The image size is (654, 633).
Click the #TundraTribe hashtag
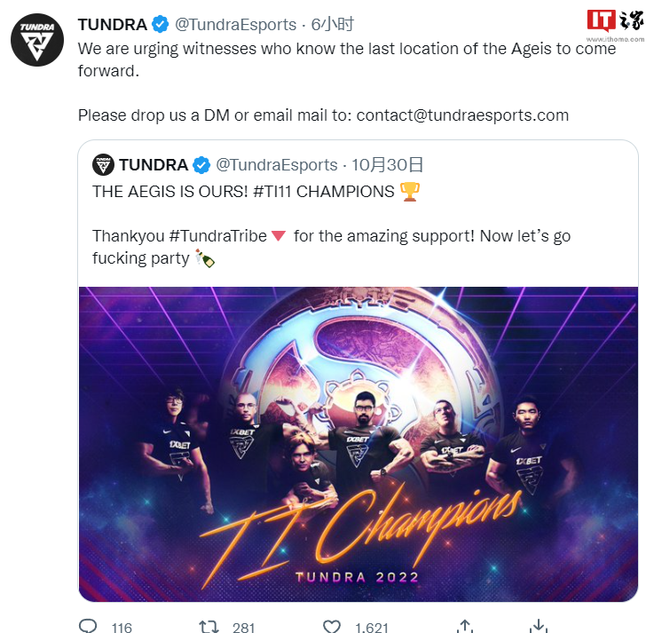pos(217,236)
